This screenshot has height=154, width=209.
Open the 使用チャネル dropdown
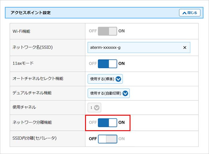94,108
